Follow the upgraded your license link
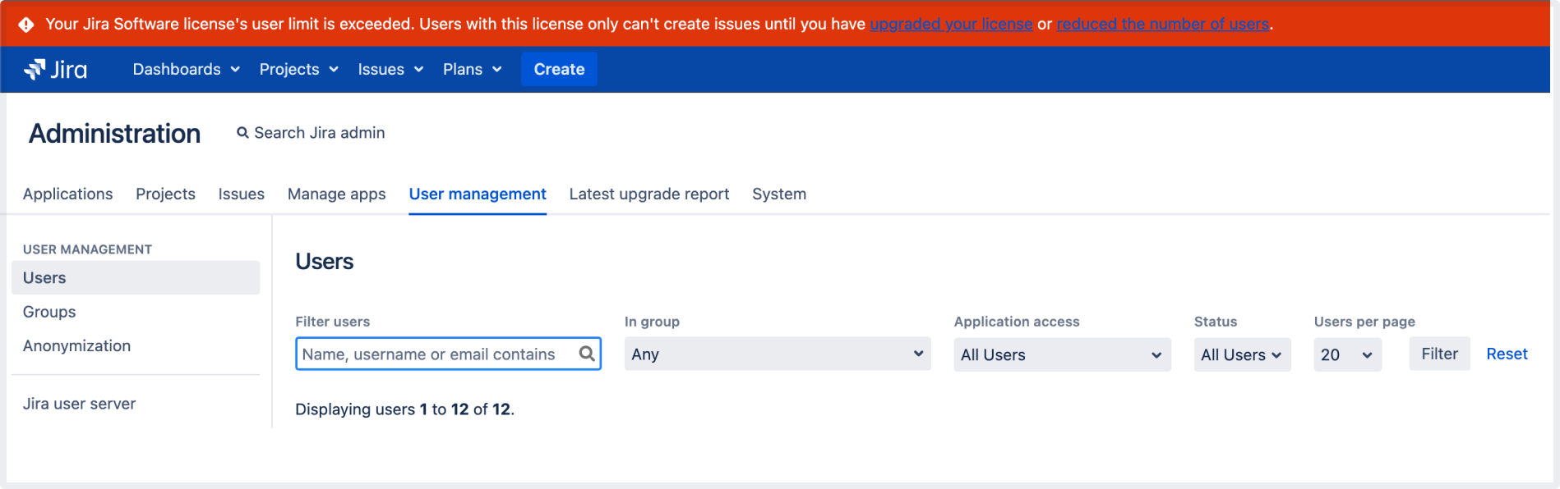Screen dimensions: 1560x489 pos(951,25)
